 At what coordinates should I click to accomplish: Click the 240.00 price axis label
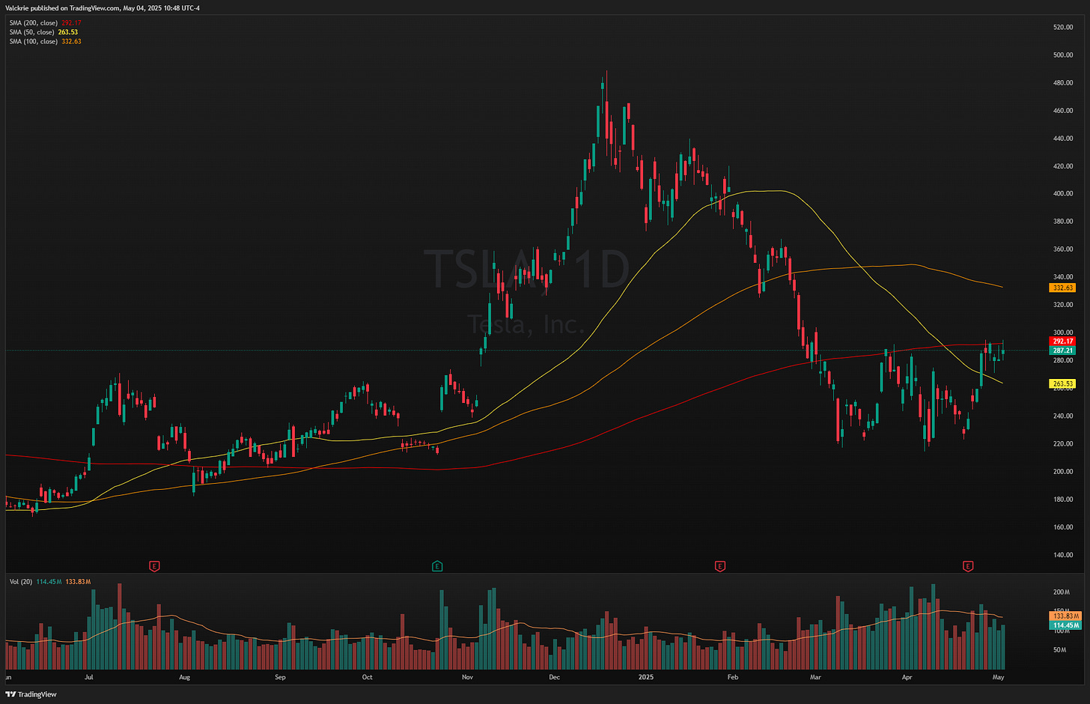[x=1063, y=416]
